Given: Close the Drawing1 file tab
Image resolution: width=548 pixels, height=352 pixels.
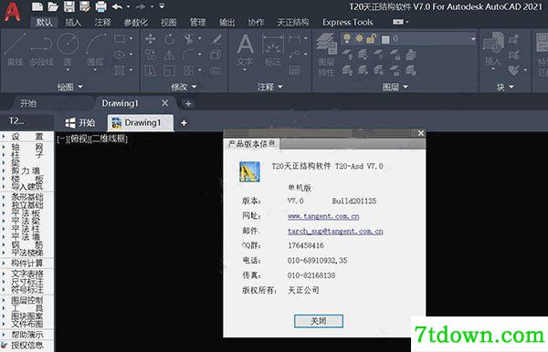Looking at the screenshot, I should pos(164,103).
